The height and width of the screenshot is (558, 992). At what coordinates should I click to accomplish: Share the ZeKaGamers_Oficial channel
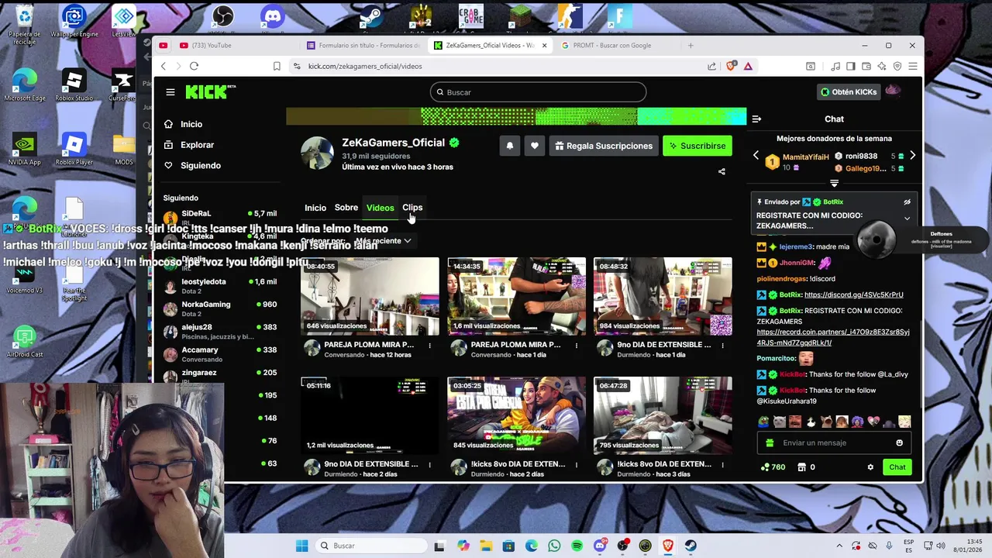722,171
